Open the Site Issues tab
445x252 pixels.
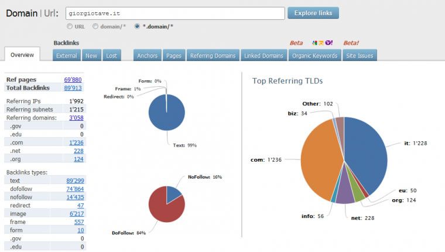pyautogui.click(x=360, y=56)
